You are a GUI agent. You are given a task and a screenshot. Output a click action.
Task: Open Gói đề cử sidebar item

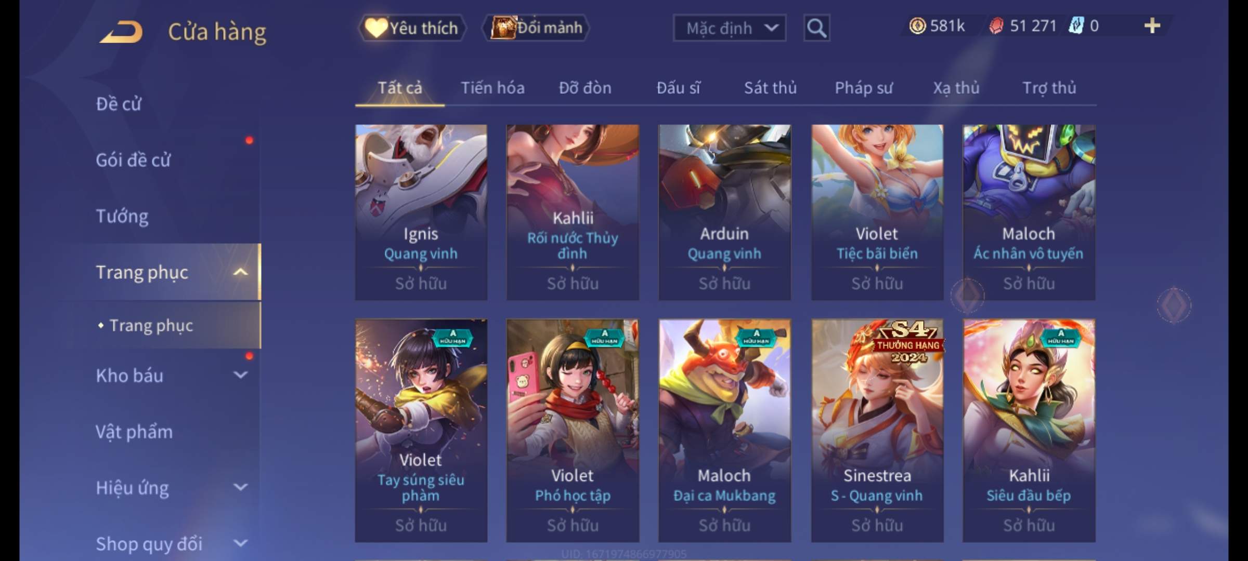click(x=133, y=160)
